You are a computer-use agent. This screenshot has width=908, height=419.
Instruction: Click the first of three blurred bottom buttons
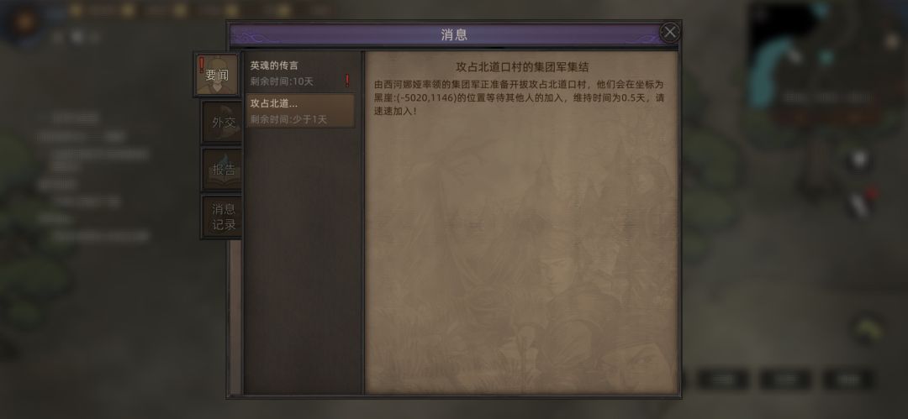click(722, 380)
